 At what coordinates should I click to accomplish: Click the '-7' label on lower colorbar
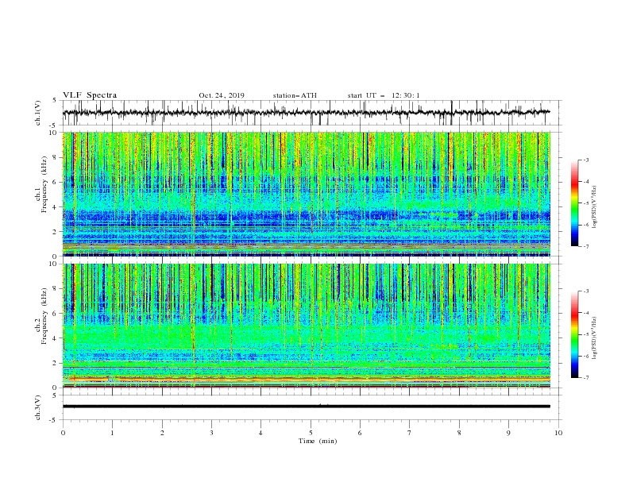585,377
